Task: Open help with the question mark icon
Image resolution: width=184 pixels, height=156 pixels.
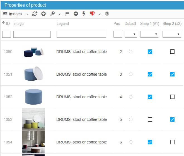Action: click(x=107, y=14)
